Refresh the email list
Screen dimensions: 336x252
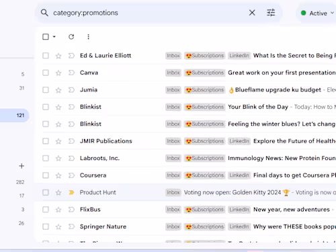point(71,37)
